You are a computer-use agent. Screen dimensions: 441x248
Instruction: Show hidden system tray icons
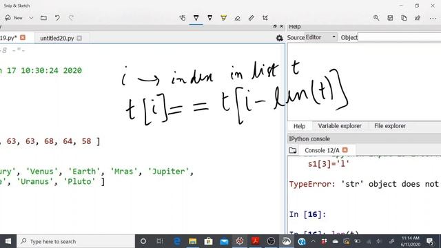(313, 241)
